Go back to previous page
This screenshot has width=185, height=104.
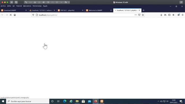(x=3, y=15)
